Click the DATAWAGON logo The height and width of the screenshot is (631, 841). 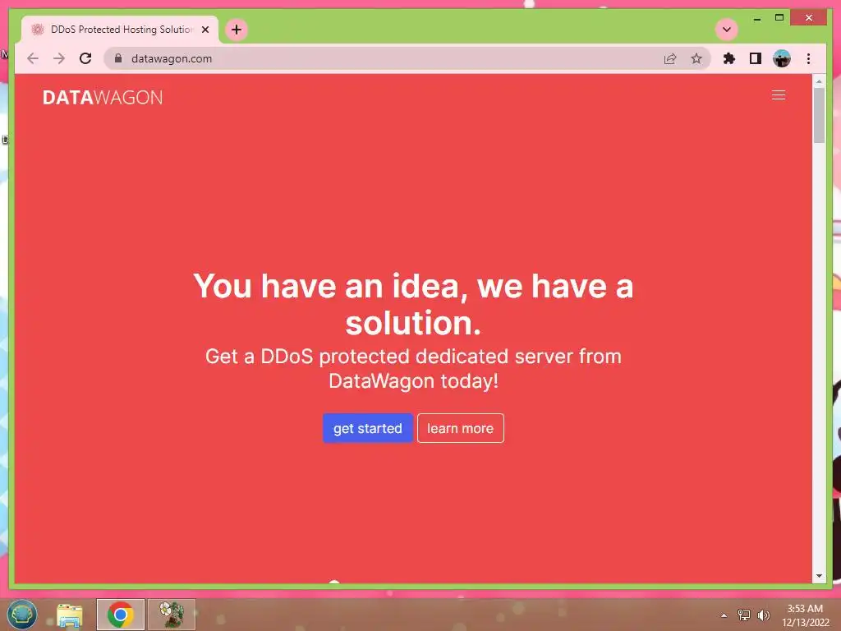click(x=103, y=97)
